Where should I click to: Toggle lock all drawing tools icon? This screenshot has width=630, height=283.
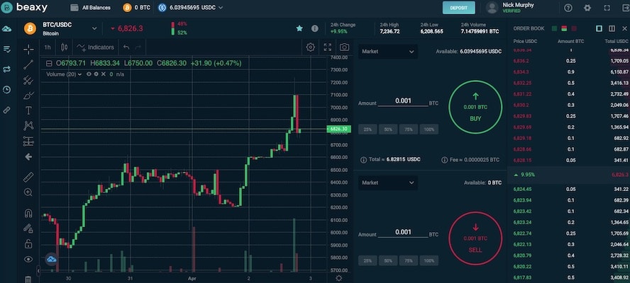(28, 244)
